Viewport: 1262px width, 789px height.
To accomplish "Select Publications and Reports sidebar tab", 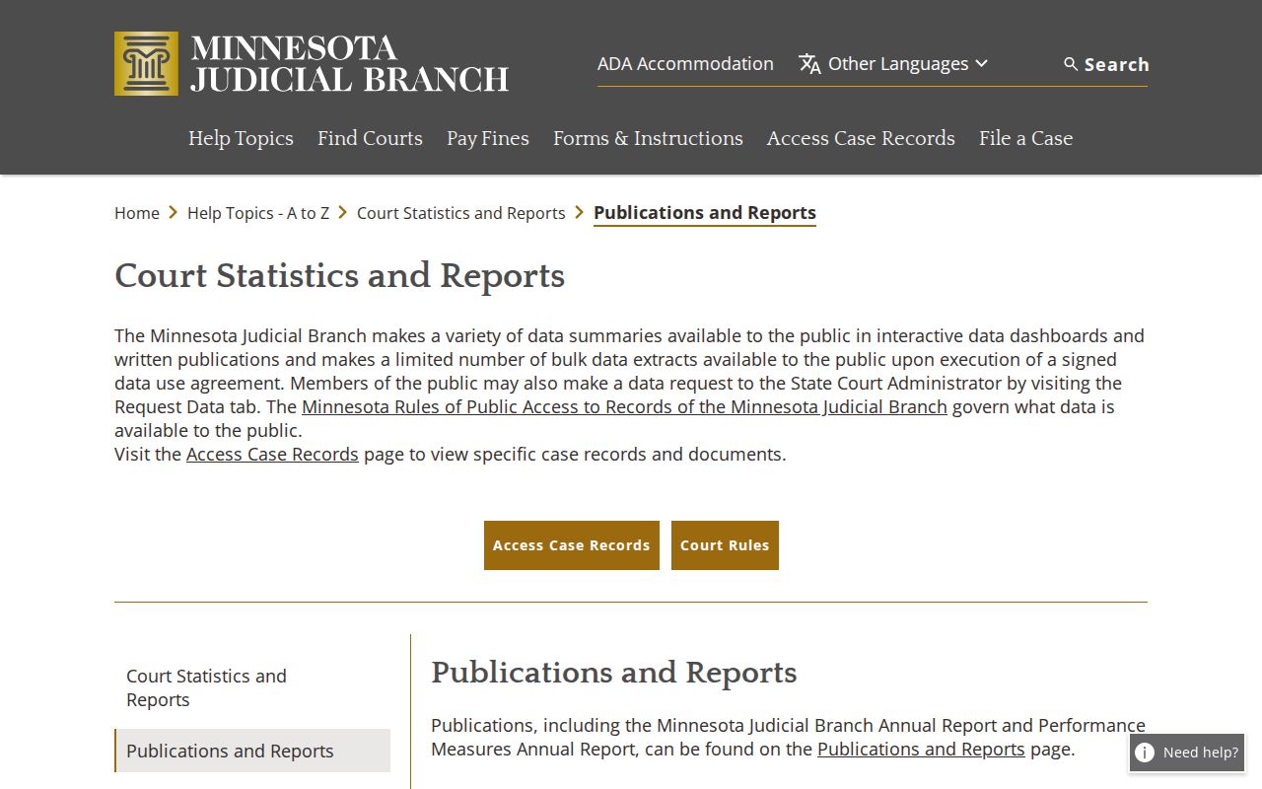I will [x=252, y=751].
